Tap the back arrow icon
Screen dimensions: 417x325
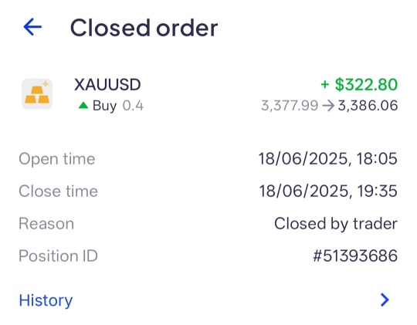32,27
